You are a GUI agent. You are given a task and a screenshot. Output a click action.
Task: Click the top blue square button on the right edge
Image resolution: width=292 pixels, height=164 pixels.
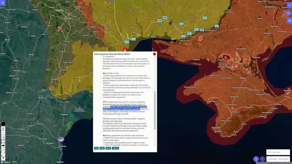click(289, 5)
